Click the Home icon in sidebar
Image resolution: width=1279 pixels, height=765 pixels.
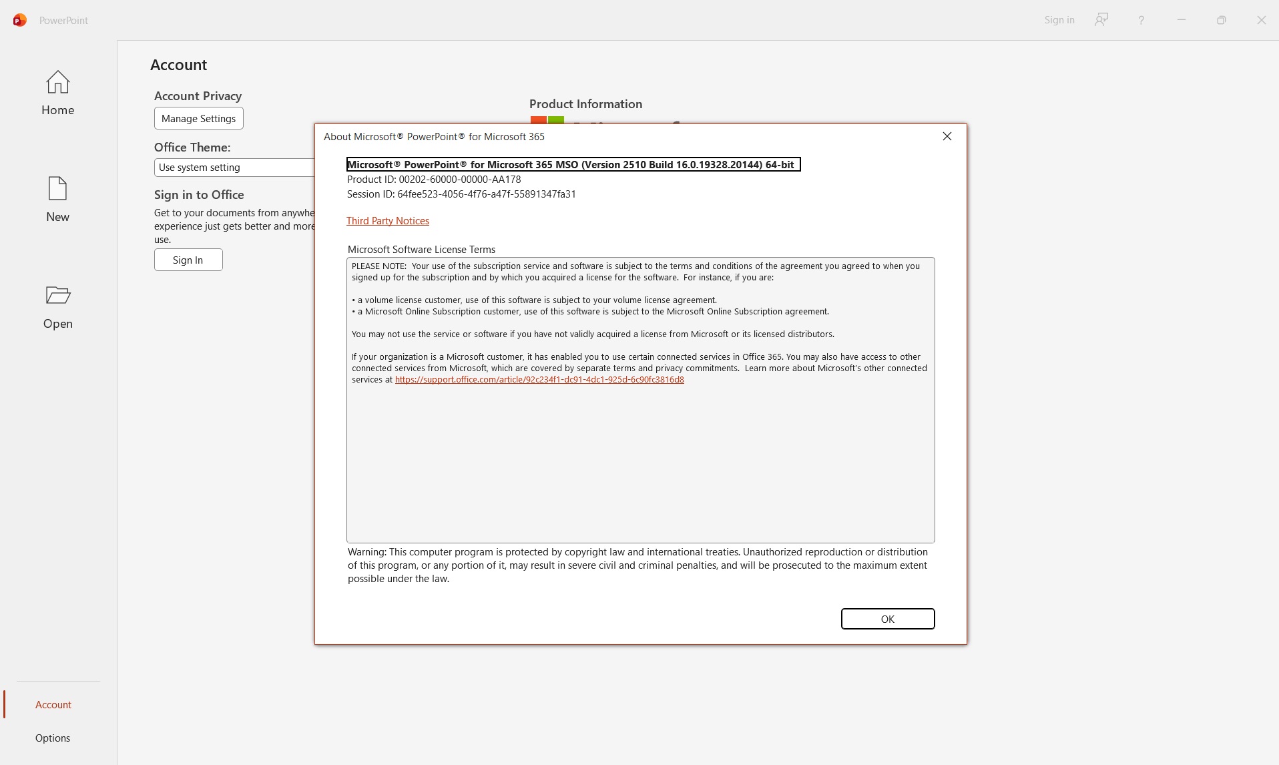(x=57, y=83)
